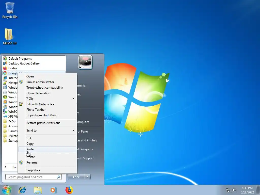Viewport: 260px width, 195px height.
Task: Open the Accessories folder in programs list
Action: pyautogui.click(x=10, y=126)
